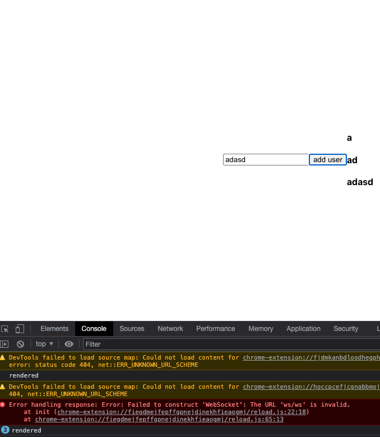Focus the console Filter field
The image size is (380, 437).
point(231,344)
